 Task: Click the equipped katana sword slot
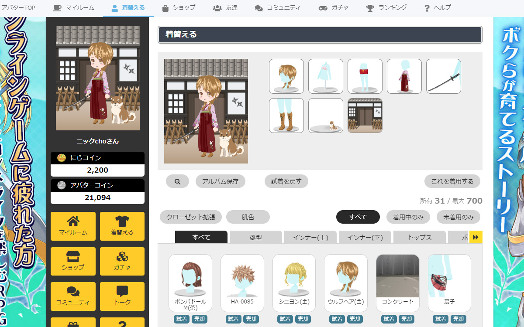click(444, 76)
